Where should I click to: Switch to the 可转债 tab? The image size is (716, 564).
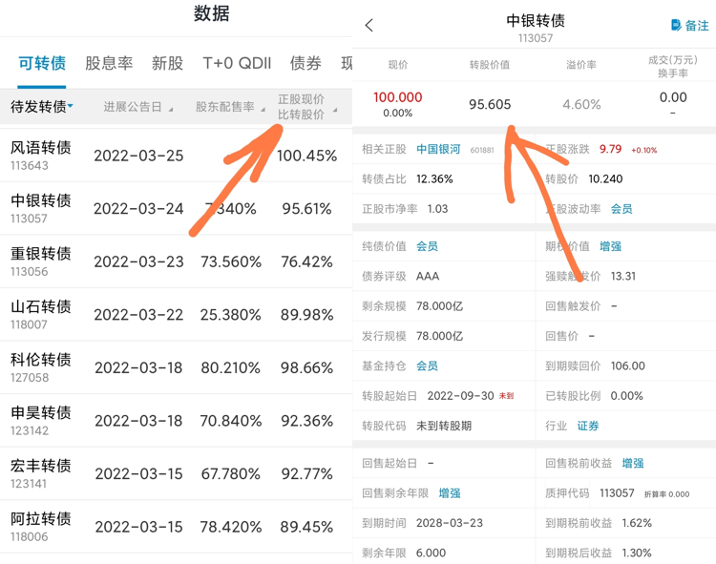pyautogui.click(x=42, y=63)
